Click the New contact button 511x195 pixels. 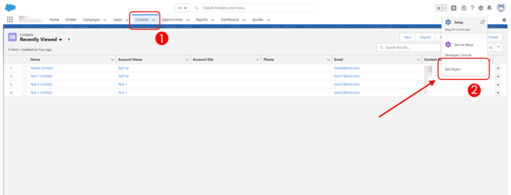click(x=407, y=37)
